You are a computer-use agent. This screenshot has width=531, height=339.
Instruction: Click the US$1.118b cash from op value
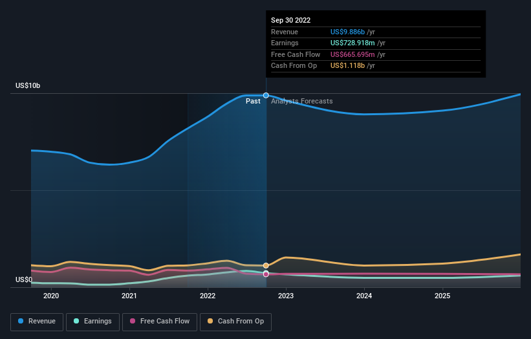click(x=347, y=66)
